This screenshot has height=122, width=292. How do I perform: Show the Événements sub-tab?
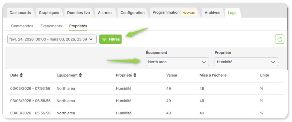pos(51,26)
